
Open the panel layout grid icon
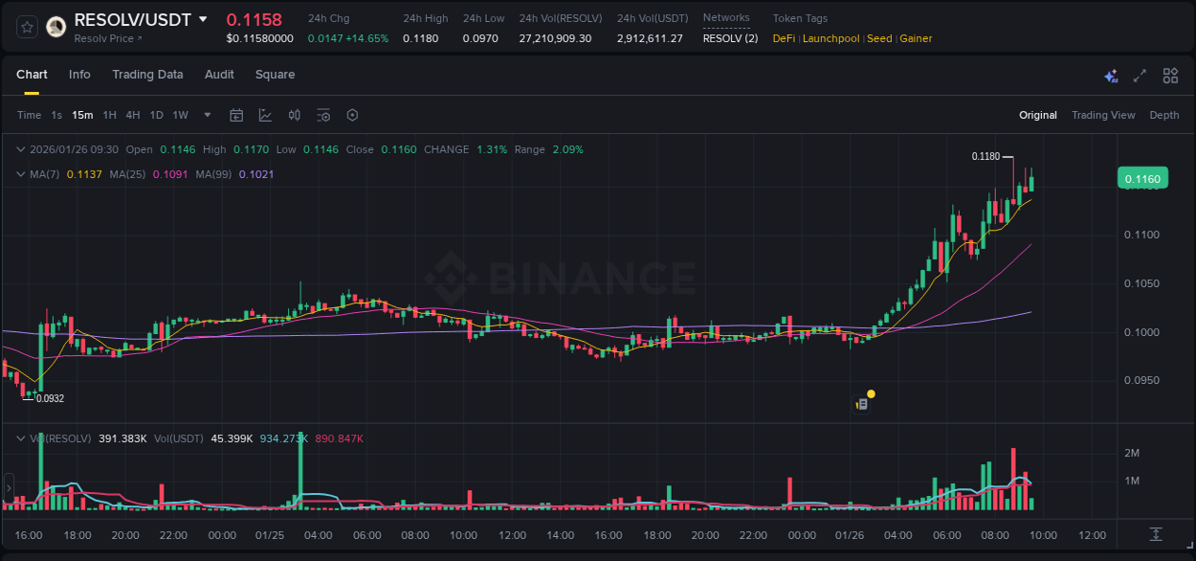click(x=1170, y=75)
